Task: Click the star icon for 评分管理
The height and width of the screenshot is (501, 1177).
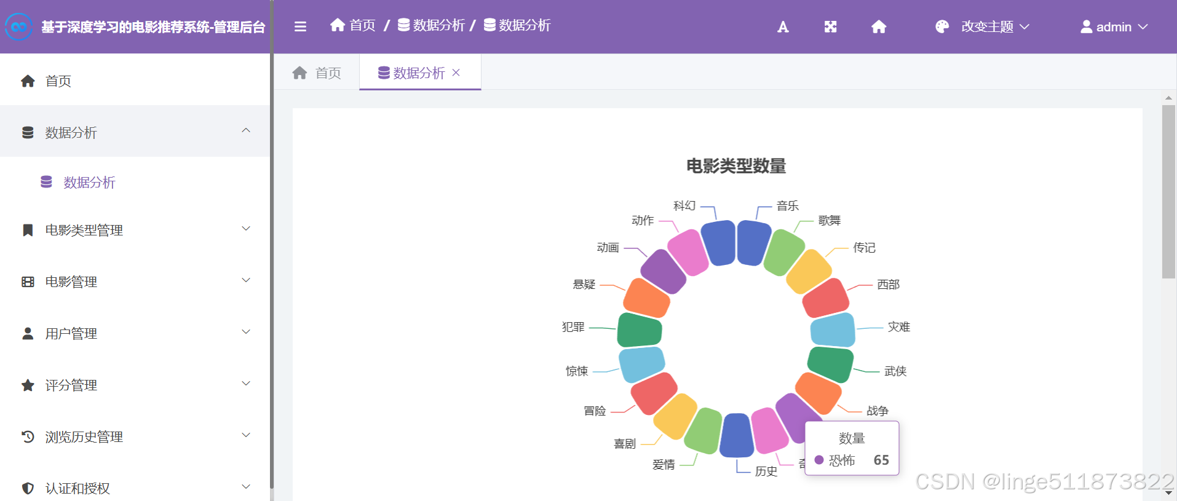Action: 28,385
